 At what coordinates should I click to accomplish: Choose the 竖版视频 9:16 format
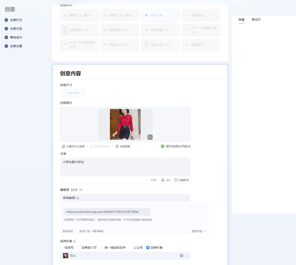coord(79,30)
